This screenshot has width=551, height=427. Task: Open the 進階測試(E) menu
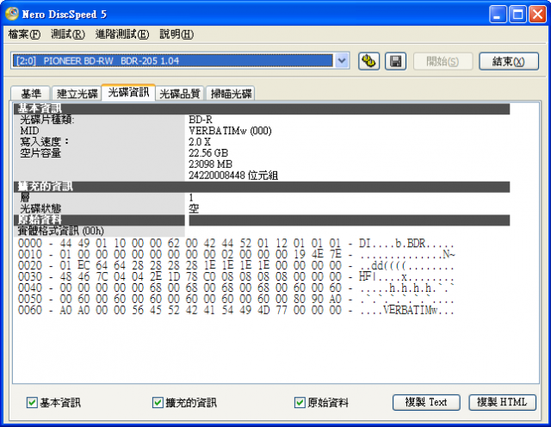122,34
